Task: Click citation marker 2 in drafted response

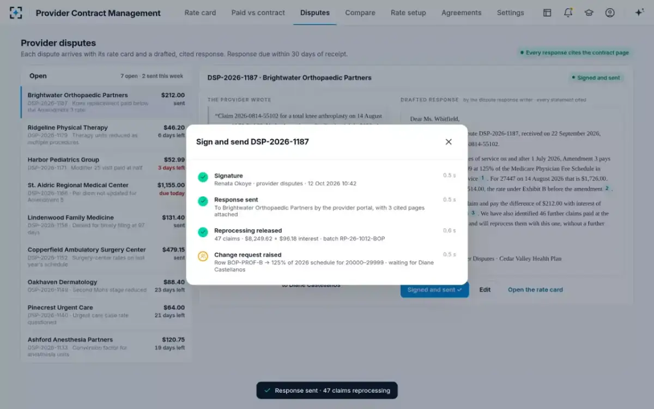Action: (x=606, y=188)
